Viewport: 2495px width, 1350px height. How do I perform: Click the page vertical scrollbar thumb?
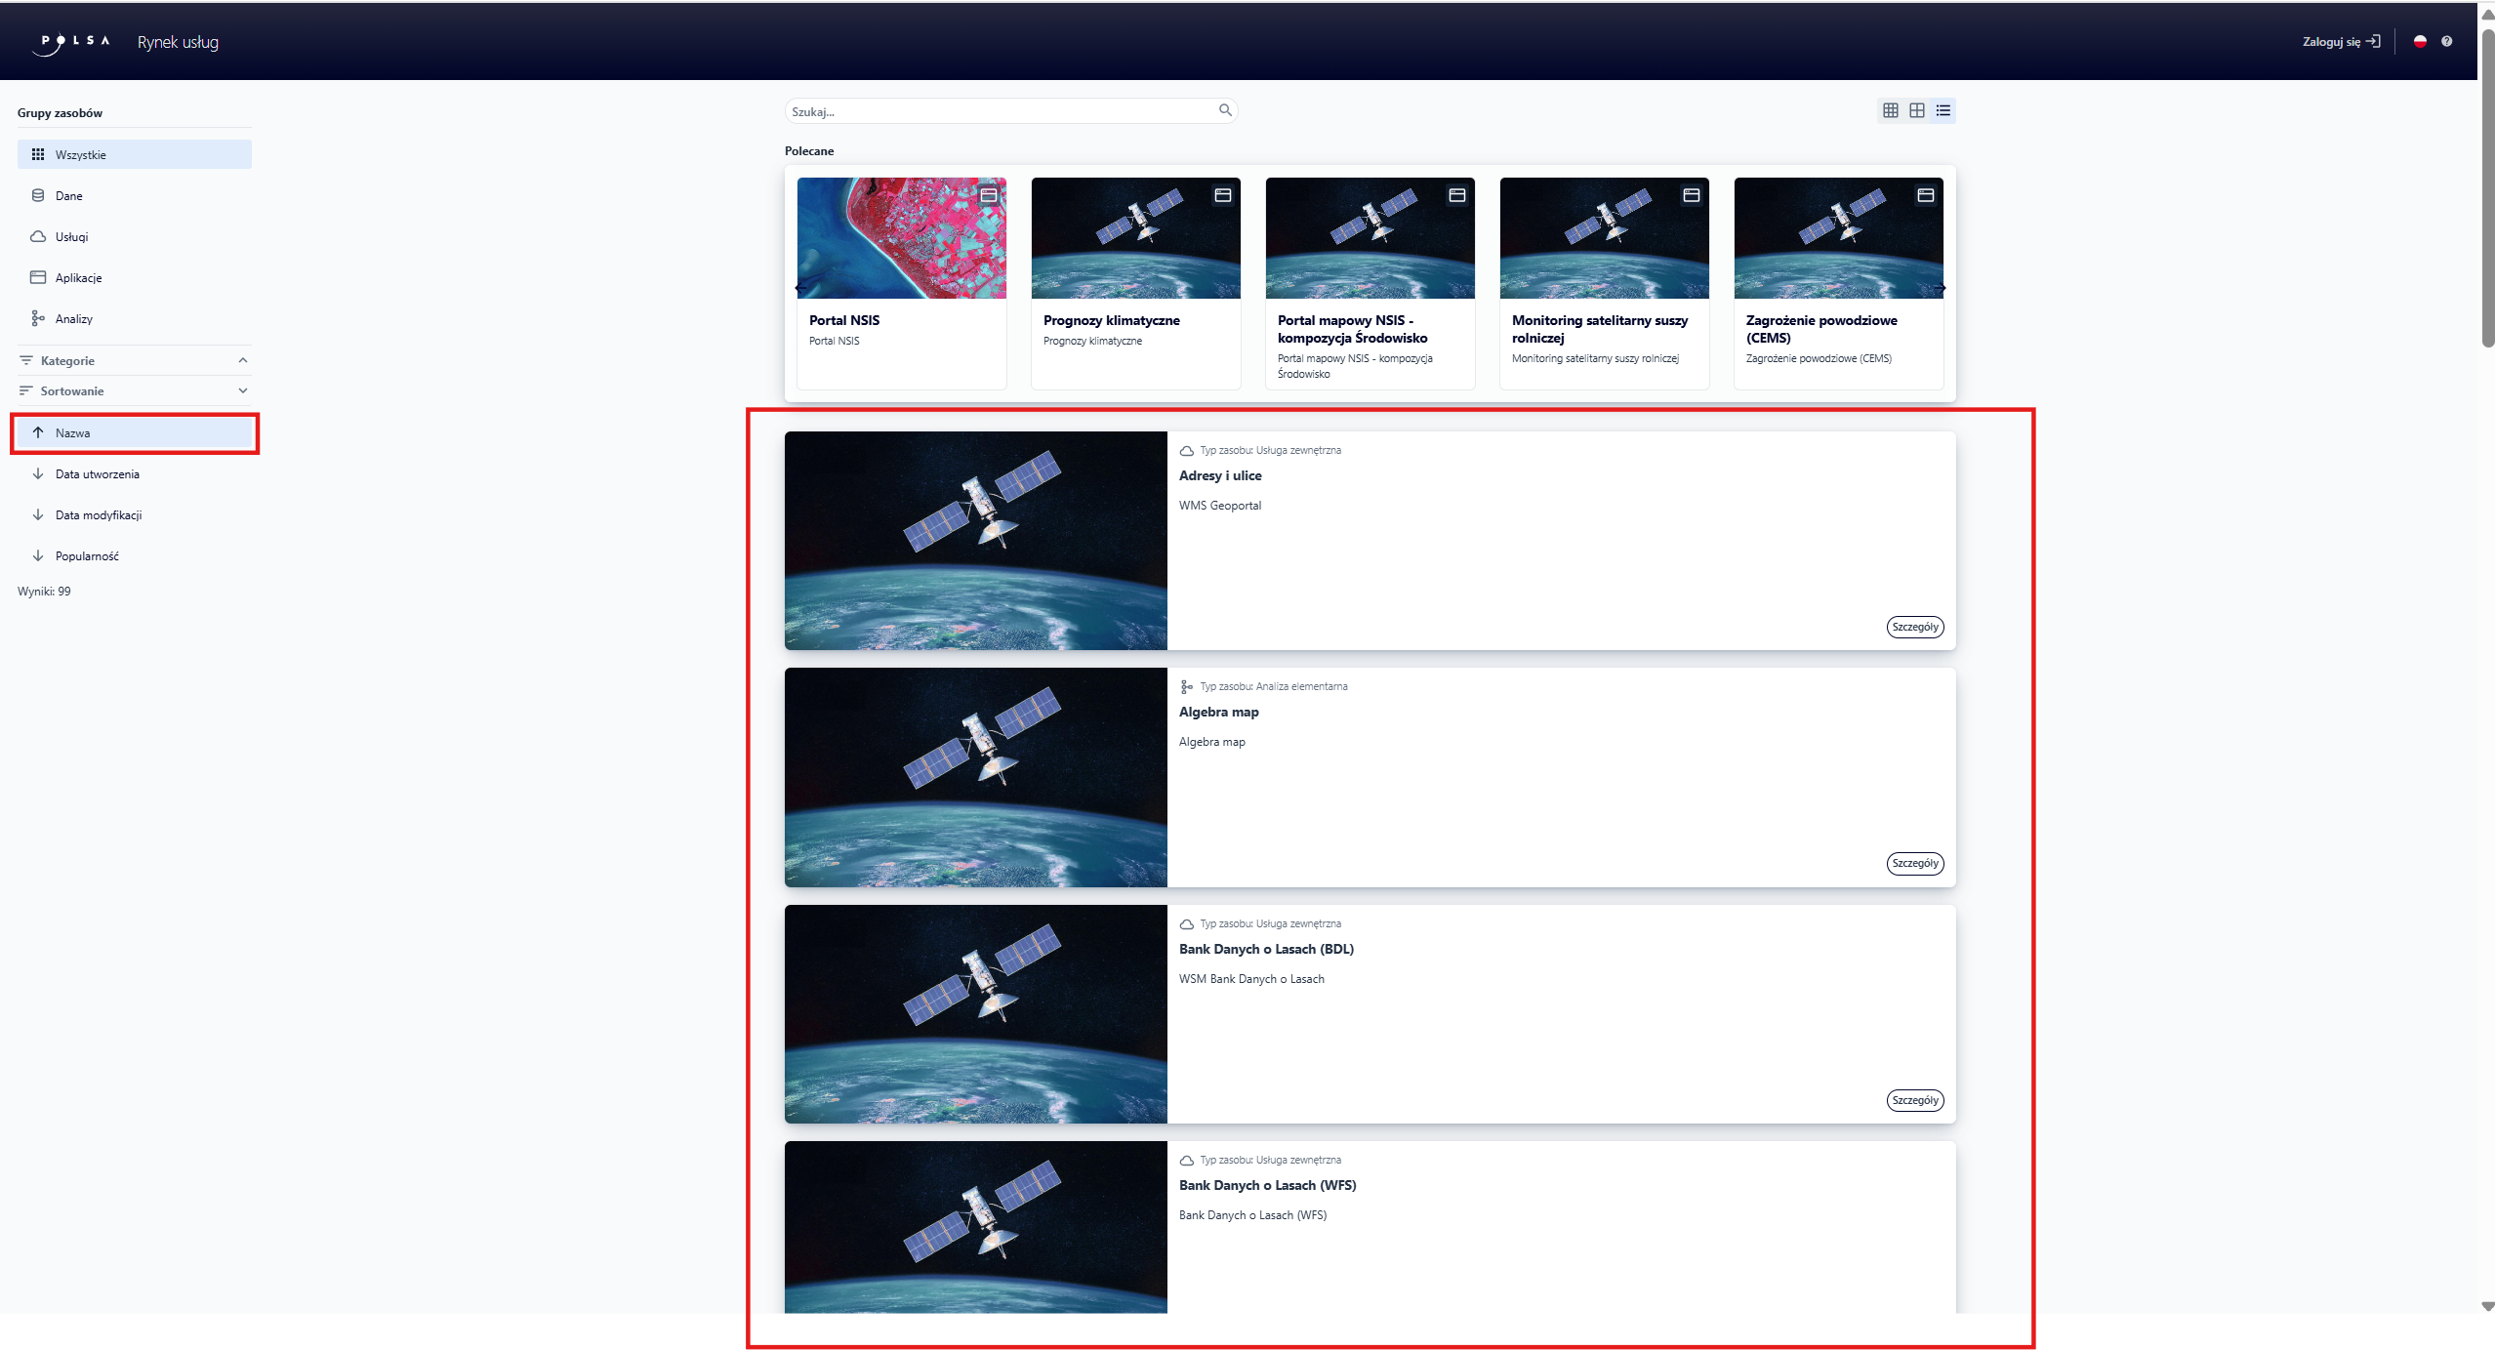(x=2487, y=185)
